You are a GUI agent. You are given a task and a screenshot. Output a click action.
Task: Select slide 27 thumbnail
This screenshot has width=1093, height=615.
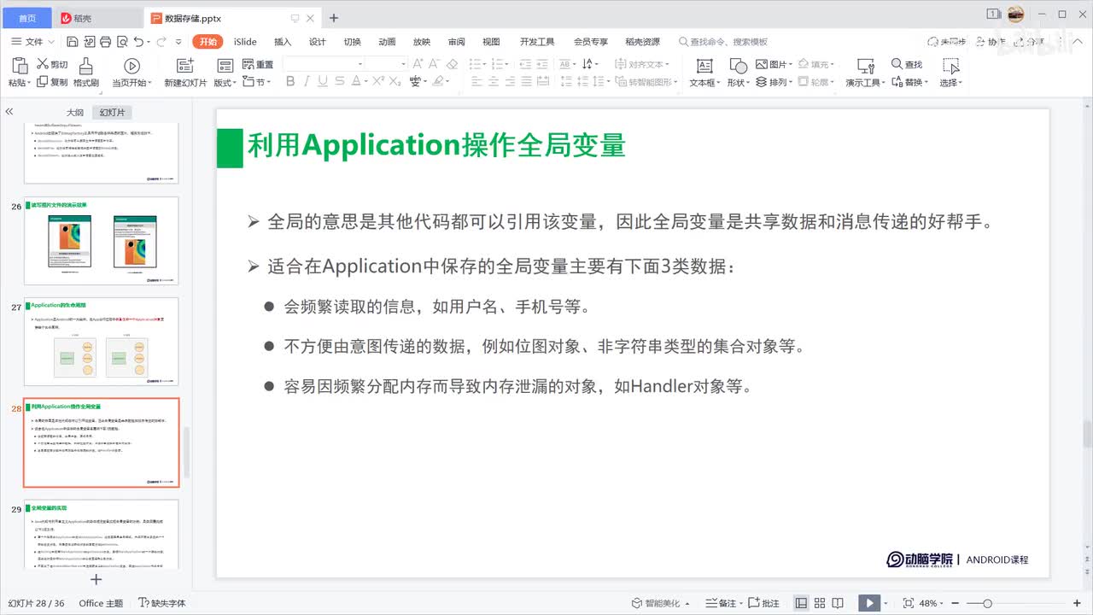point(102,342)
